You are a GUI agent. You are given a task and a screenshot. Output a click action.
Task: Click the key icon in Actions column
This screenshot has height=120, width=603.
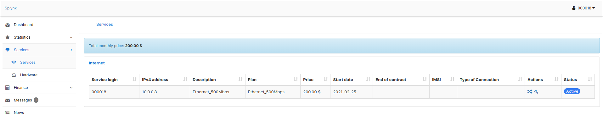coord(536,92)
